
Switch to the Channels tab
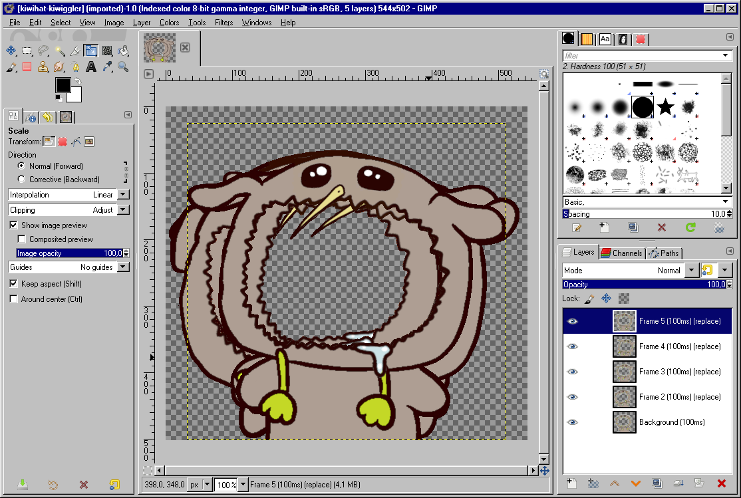point(622,253)
